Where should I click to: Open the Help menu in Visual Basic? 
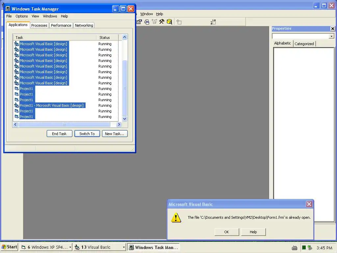click(160, 14)
